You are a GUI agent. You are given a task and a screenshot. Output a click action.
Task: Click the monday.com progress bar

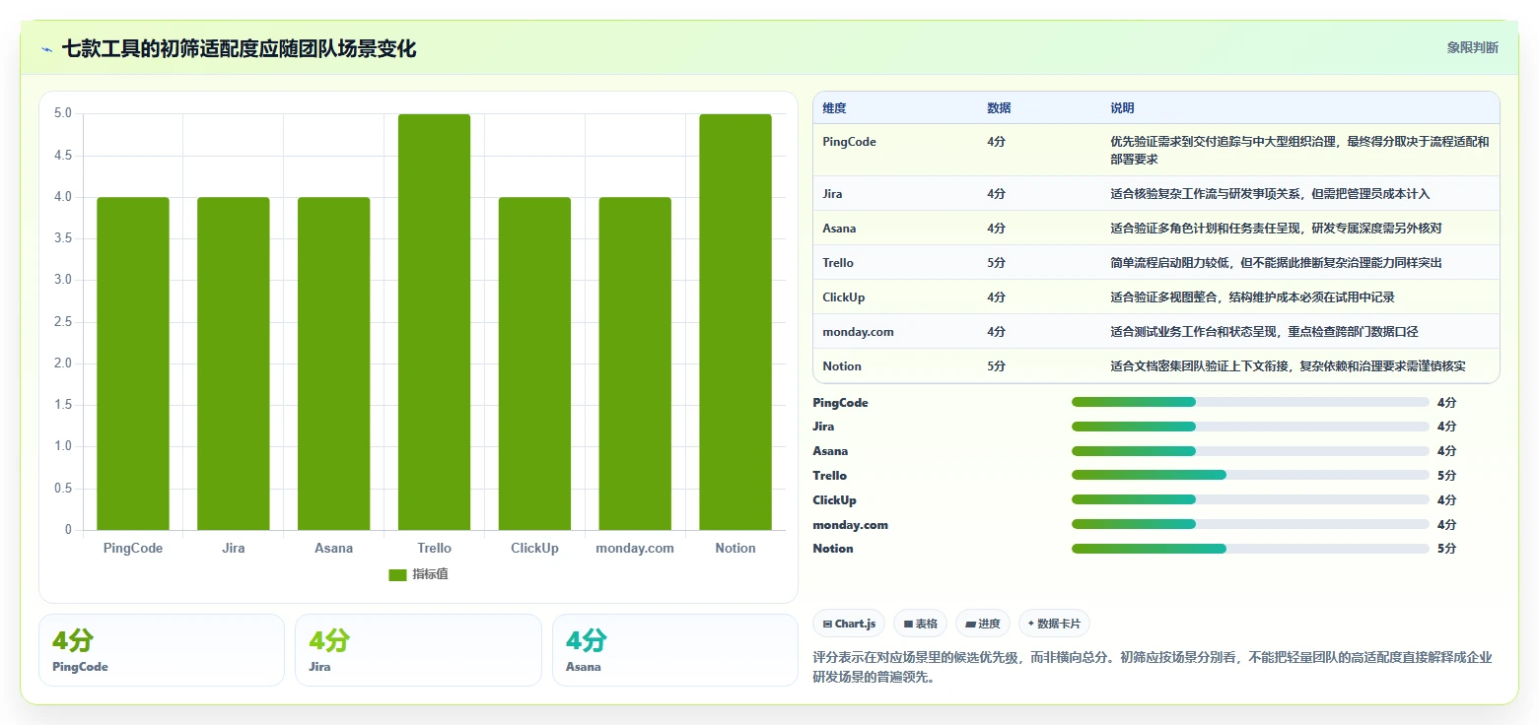click(1250, 524)
